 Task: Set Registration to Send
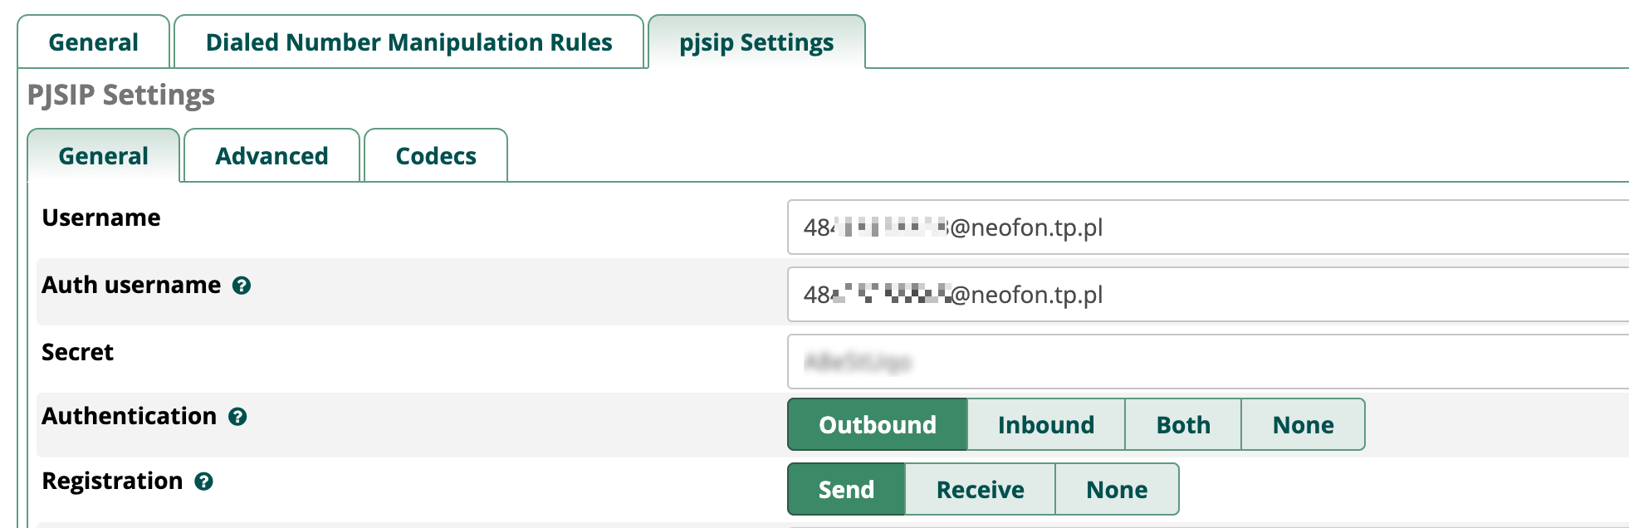[x=845, y=489]
